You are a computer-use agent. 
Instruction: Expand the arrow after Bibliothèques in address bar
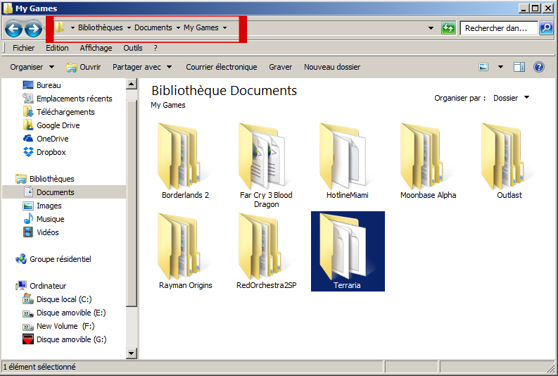[x=129, y=27]
